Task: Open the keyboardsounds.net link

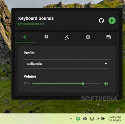Action: 31,24
